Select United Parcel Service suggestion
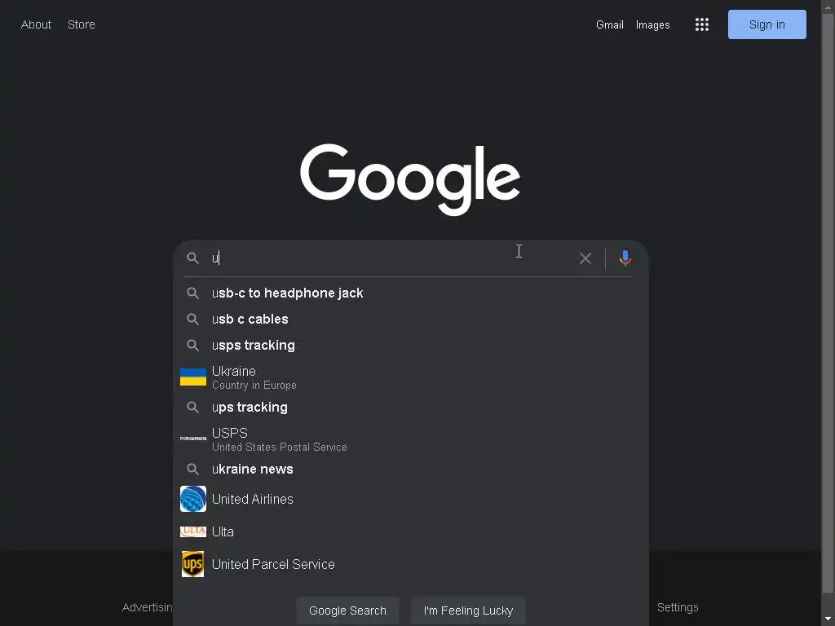Viewport: 835px width, 626px height. coord(411,564)
